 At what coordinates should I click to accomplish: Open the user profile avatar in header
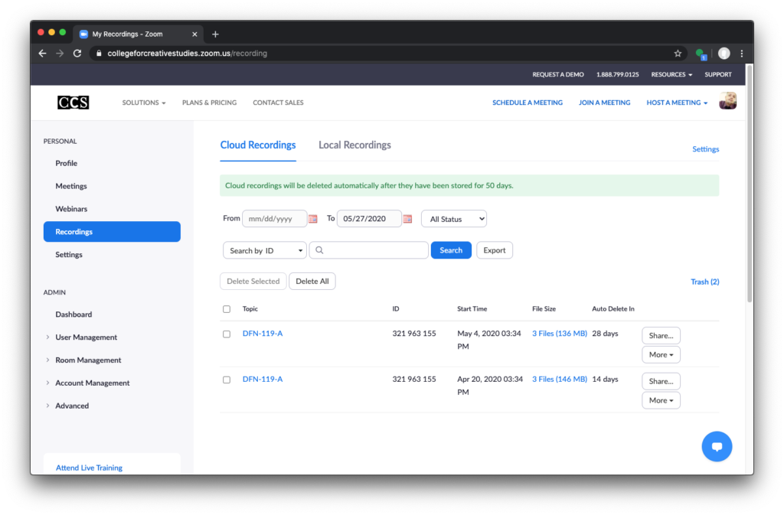pos(727,102)
